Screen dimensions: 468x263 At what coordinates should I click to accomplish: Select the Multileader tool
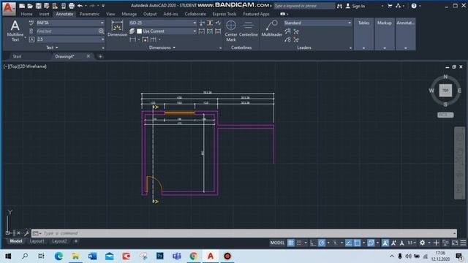[x=271, y=29]
